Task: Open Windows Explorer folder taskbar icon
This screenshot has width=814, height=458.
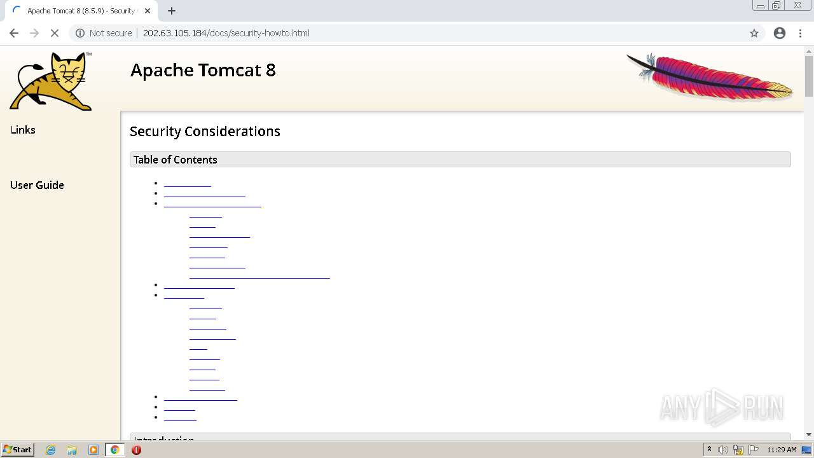Action: click(72, 450)
